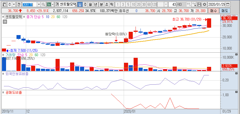Select the 20 interval button
240x114 pixels.
pyautogui.click(x=139, y=5)
